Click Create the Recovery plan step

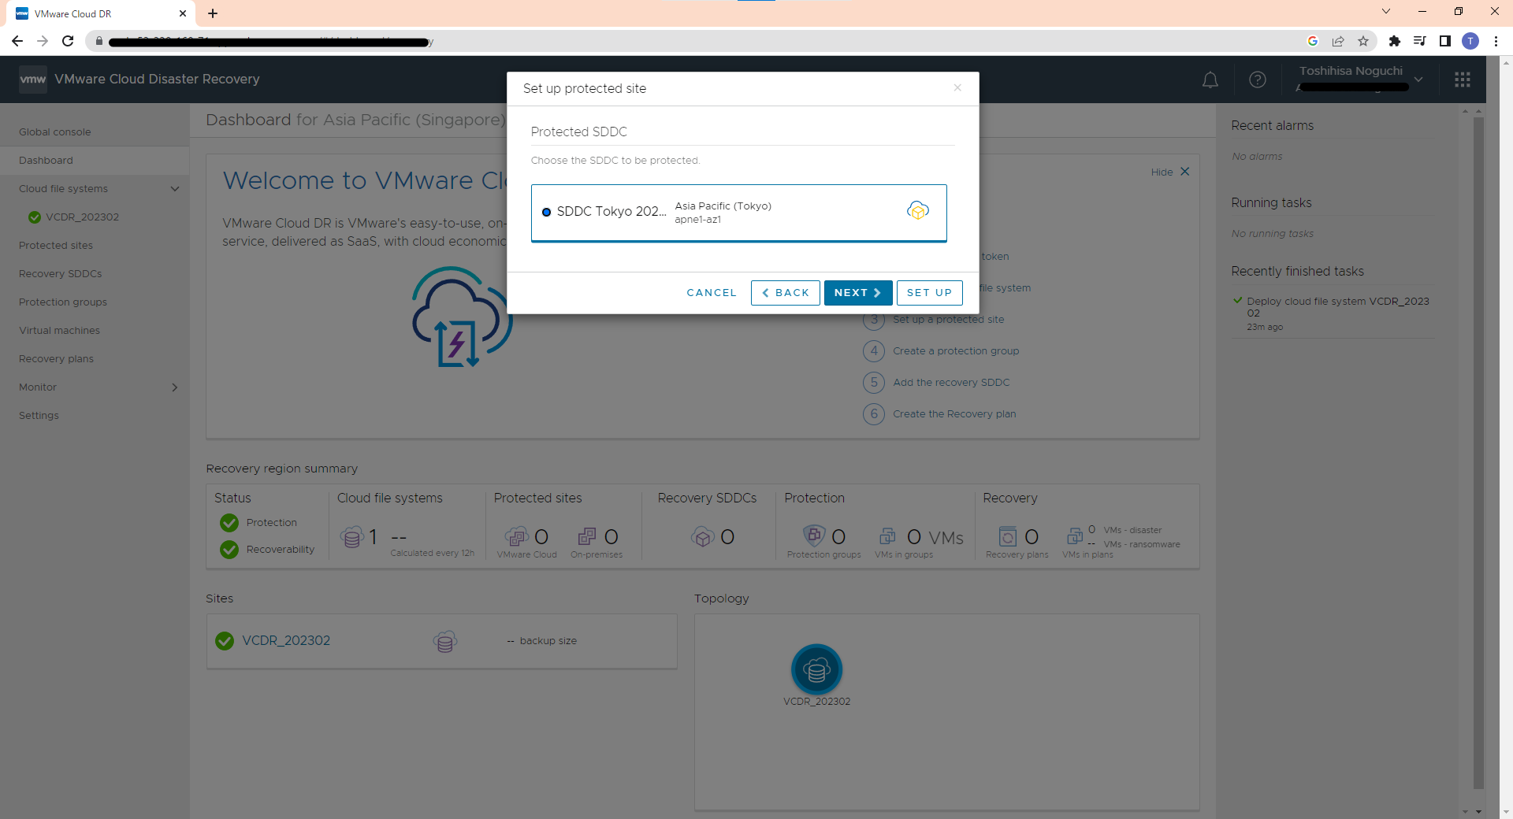click(x=954, y=413)
